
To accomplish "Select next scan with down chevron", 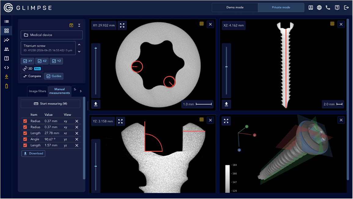I will (79, 51).
